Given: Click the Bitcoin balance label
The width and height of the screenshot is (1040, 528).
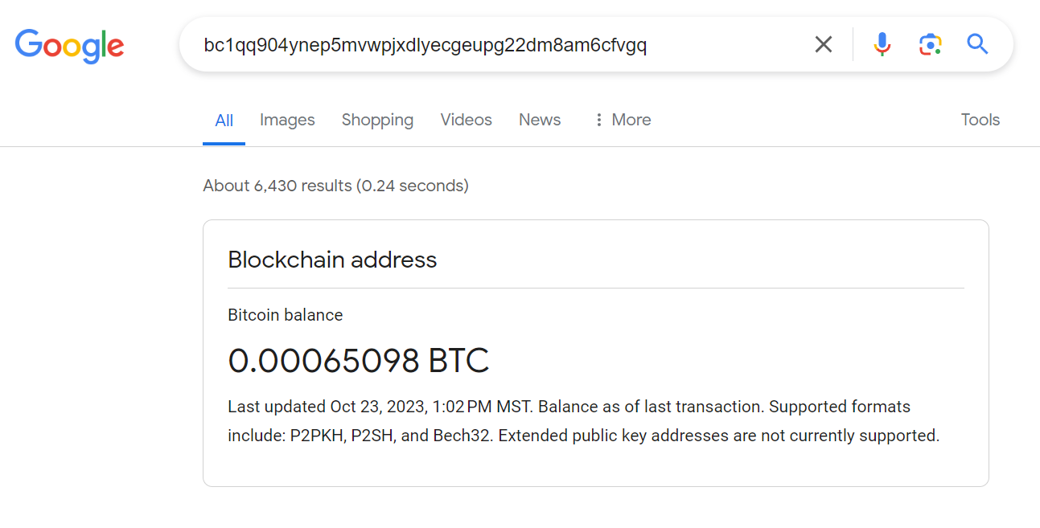Looking at the screenshot, I should click(x=285, y=314).
